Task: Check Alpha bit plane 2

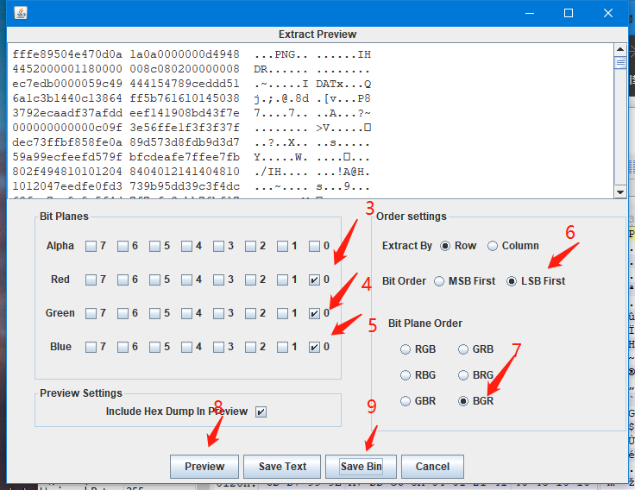Action: point(251,246)
